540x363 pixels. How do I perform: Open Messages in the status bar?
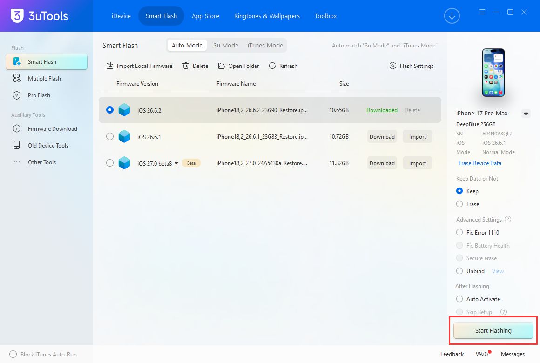[x=513, y=354]
